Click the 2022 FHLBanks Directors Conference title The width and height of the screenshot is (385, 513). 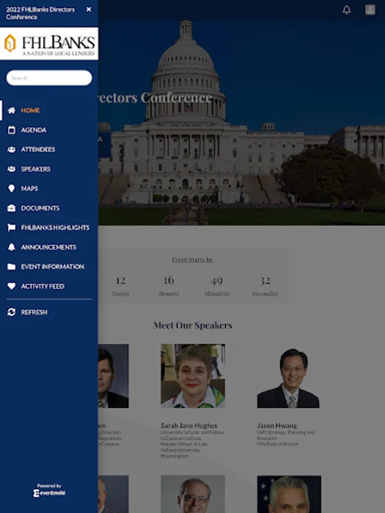click(x=40, y=13)
